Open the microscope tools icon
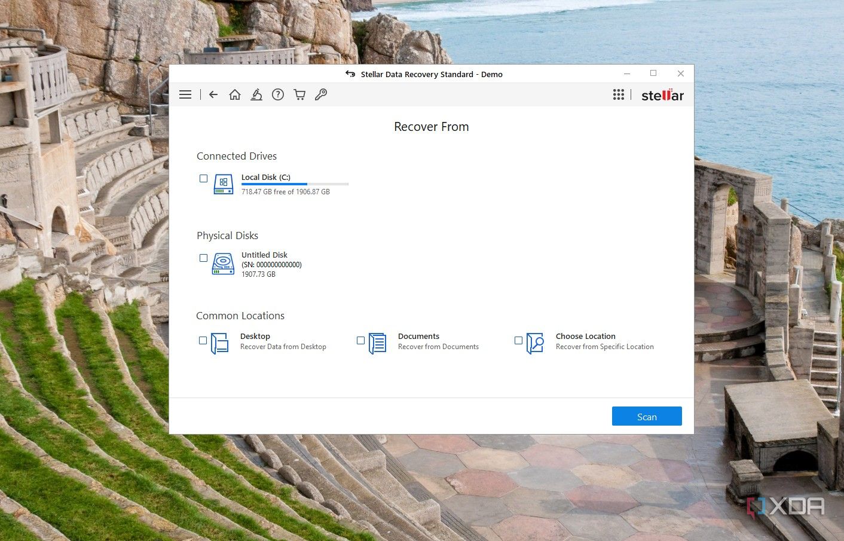 click(x=256, y=94)
